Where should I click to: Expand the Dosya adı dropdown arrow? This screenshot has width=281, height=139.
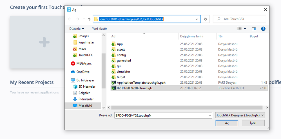(x=210, y=116)
